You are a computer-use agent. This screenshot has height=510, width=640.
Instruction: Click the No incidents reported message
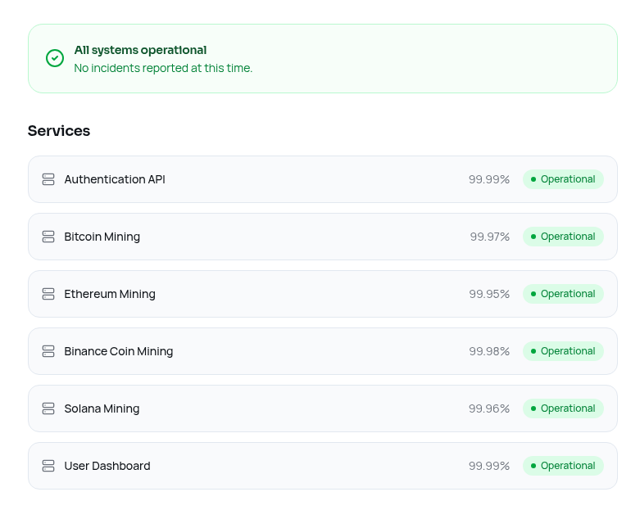(x=163, y=68)
